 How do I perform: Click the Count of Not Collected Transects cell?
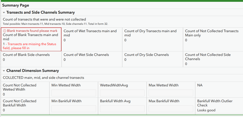pos(213,40)
